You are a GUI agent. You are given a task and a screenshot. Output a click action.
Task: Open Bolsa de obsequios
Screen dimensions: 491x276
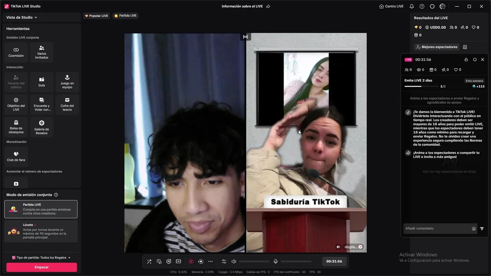tap(16, 127)
